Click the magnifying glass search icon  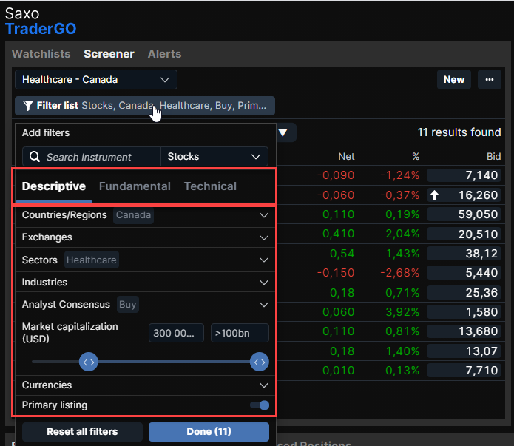click(x=34, y=157)
